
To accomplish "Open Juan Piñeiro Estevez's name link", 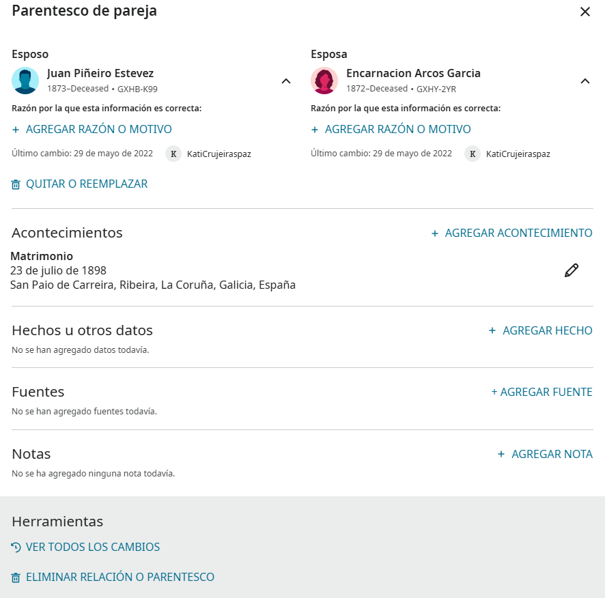I will [100, 73].
